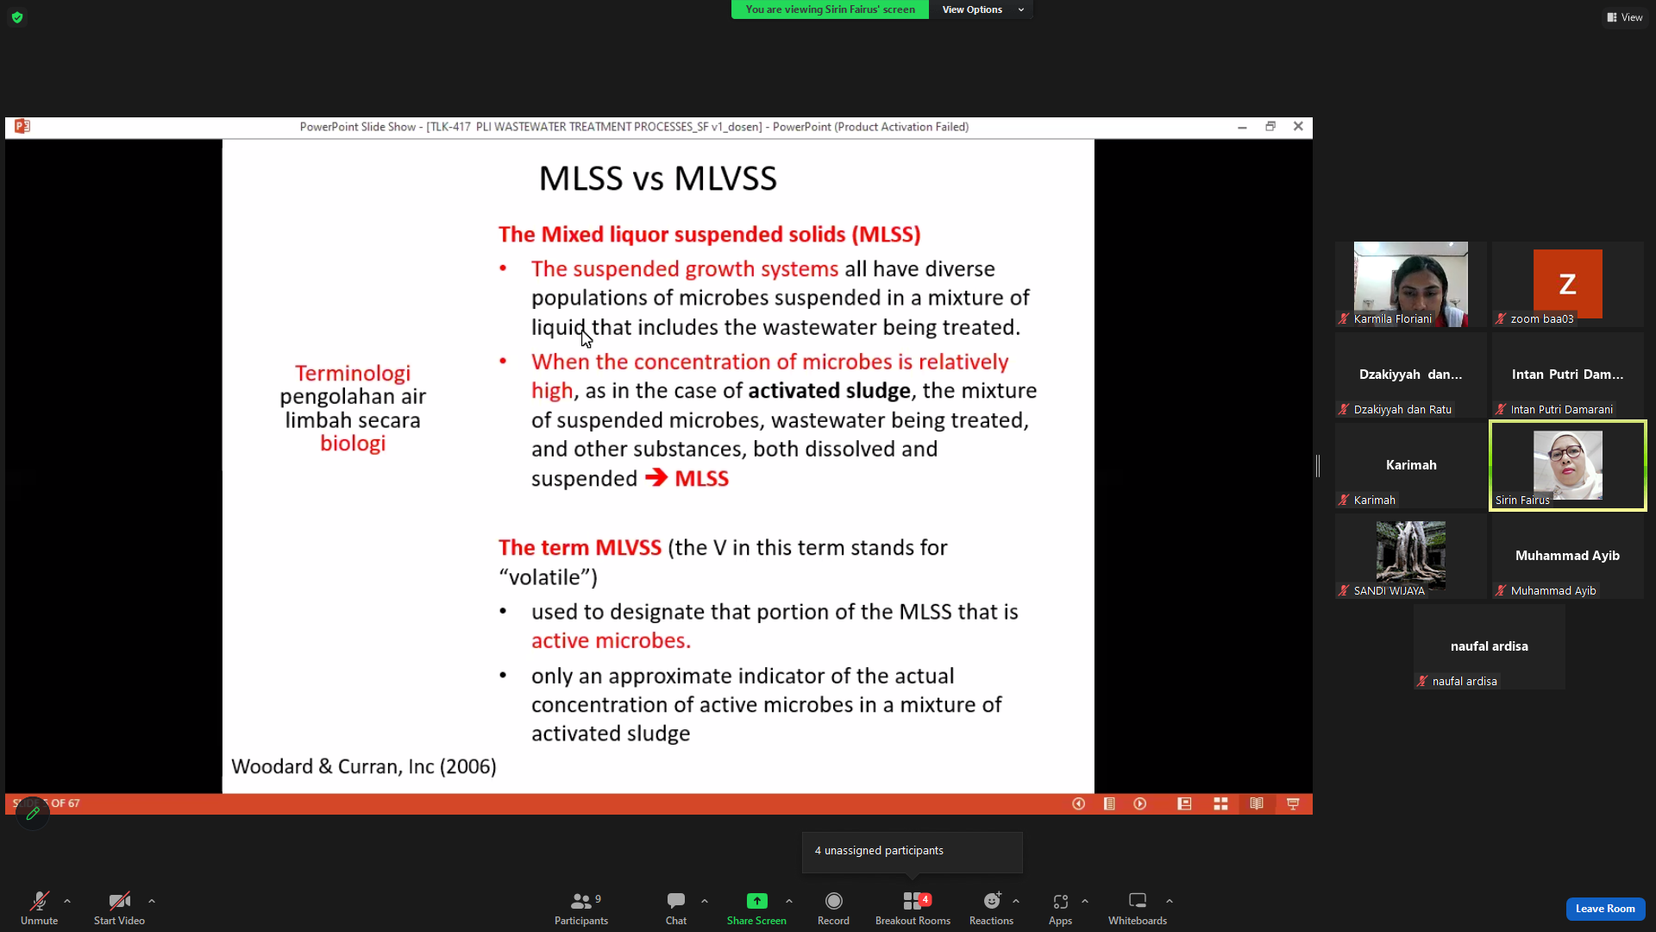Click Muhammad Ayib participant tile
The height and width of the screenshot is (932, 1656).
pyautogui.click(x=1568, y=556)
